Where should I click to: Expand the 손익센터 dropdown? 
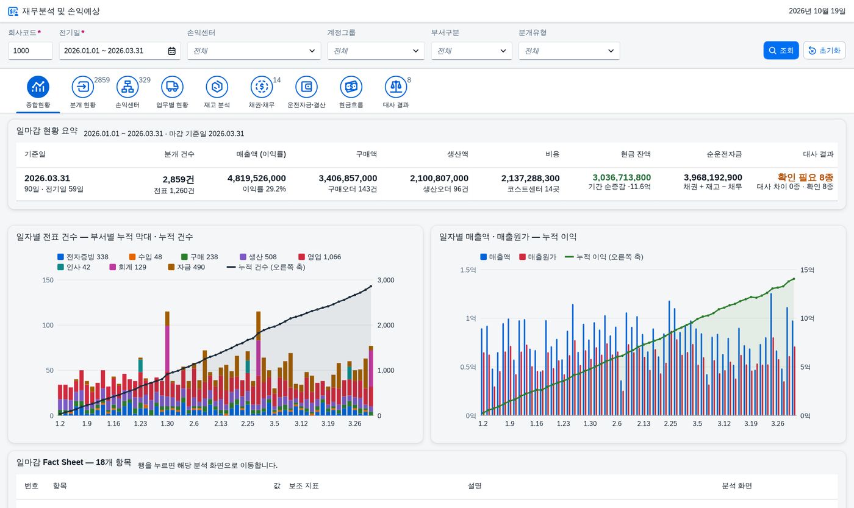click(x=254, y=51)
